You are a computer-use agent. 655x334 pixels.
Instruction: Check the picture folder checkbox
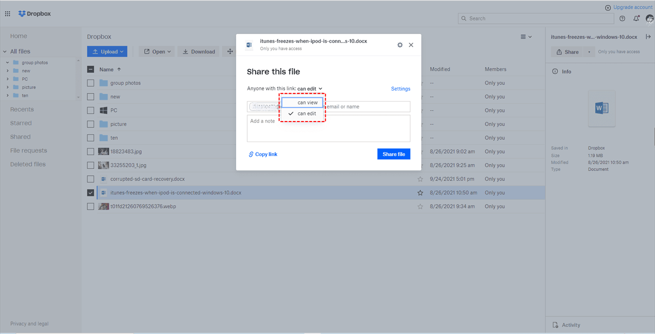click(x=91, y=124)
